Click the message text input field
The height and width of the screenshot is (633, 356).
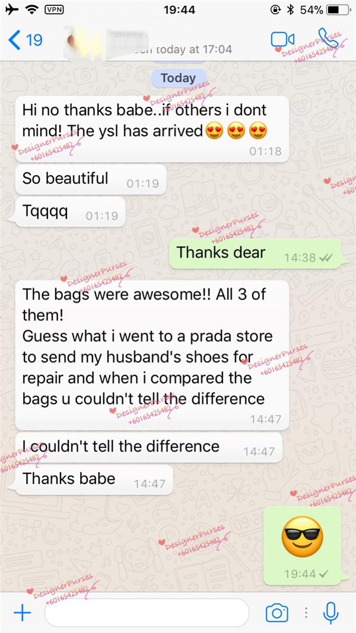click(x=147, y=613)
